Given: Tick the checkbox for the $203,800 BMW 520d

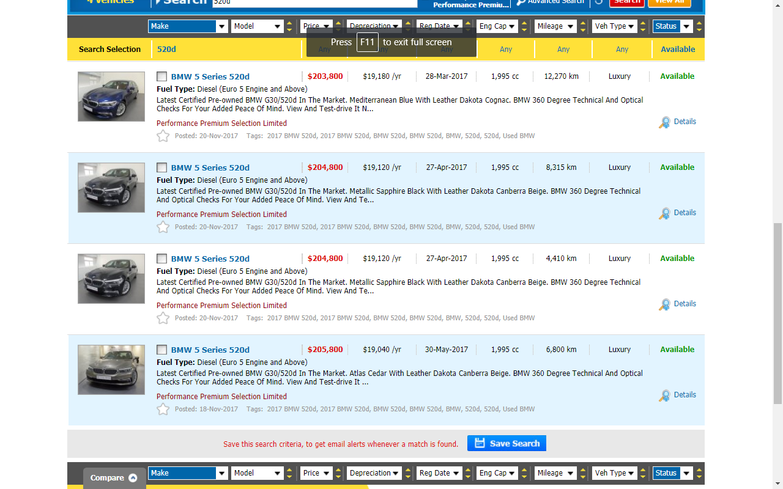Looking at the screenshot, I should click(161, 76).
